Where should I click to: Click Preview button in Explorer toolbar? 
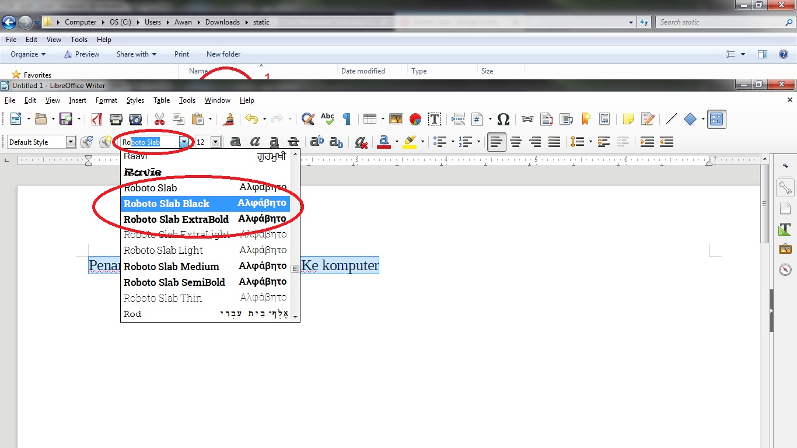[81, 54]
